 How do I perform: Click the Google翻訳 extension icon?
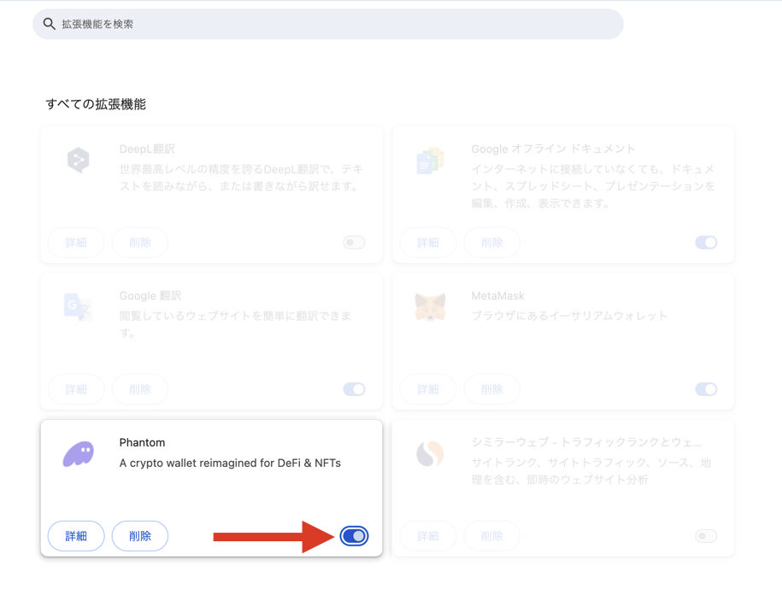[78, 306]
